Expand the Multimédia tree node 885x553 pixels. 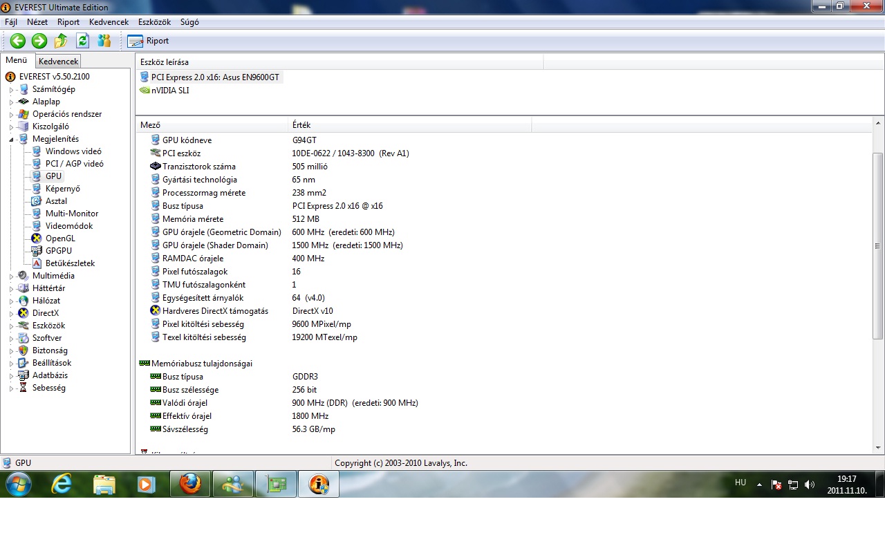pyautogui.click(x=11, y=276)
